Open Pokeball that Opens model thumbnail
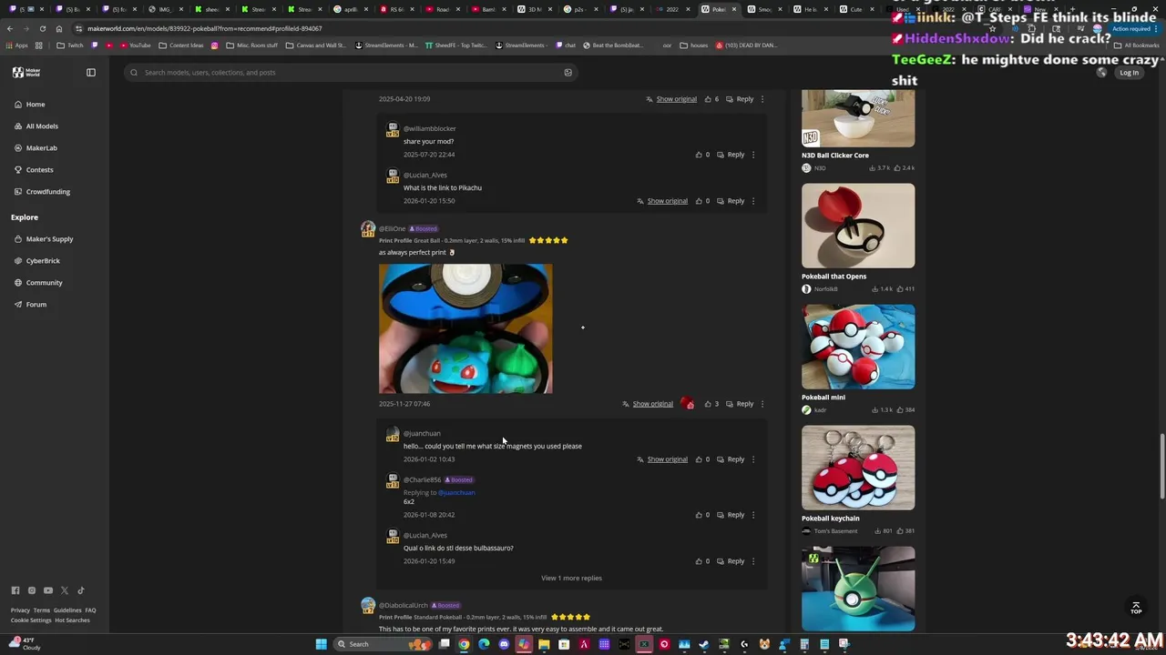 click(x=858, y=226)
